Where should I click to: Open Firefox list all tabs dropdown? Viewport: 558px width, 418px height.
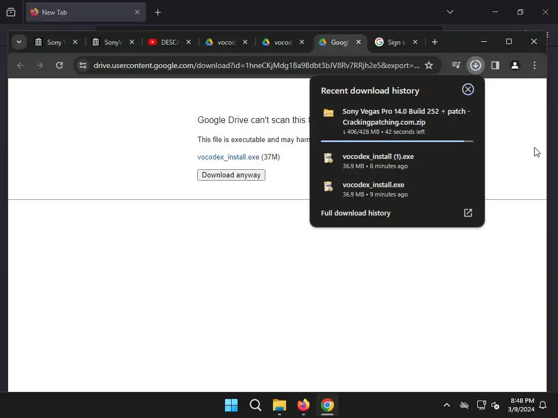point(450,12)
